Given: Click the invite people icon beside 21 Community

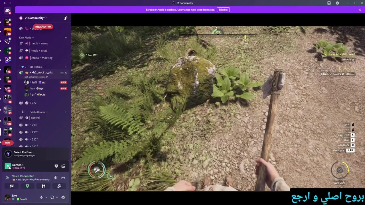Looking at the screenshot, I should click(66, 18).
